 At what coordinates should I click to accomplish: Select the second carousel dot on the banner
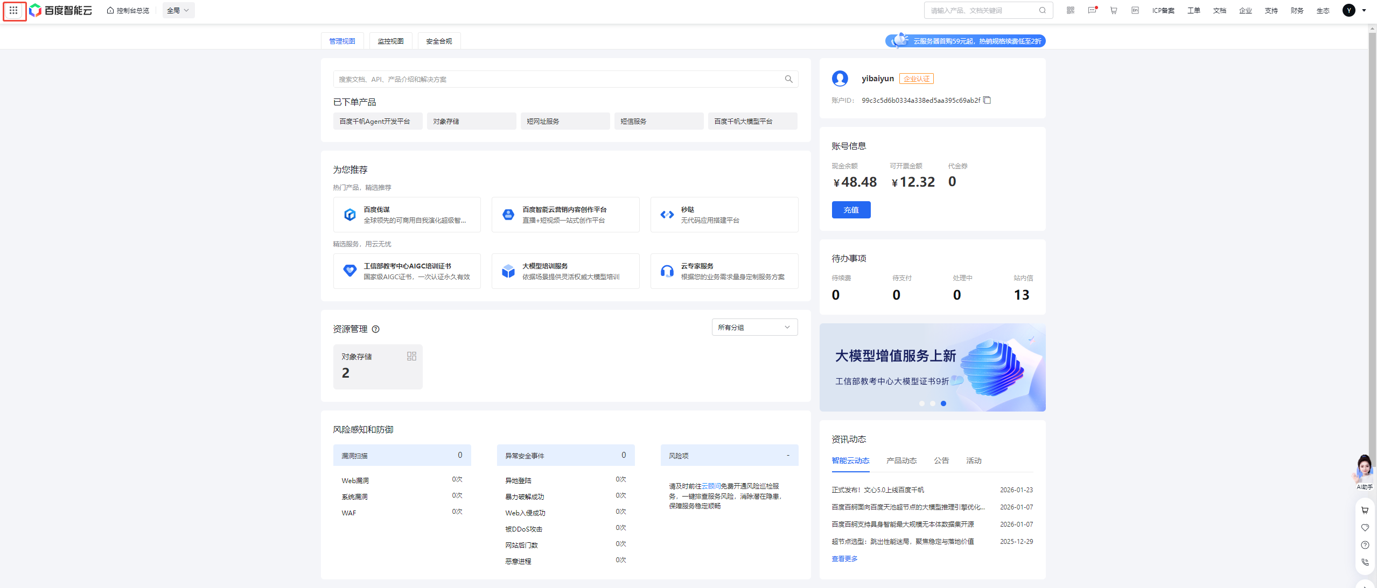pyautogui.click(x=933, y=404)
